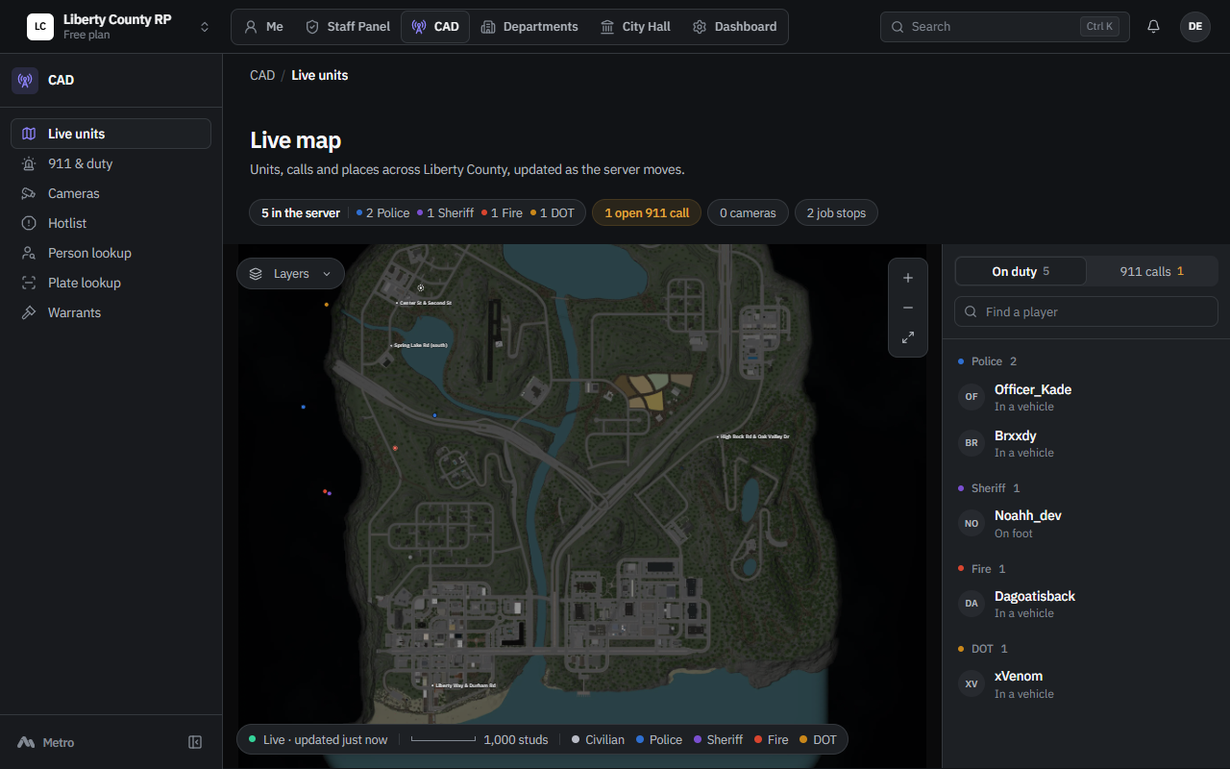Click the 1 open 911 call badge
Image resolution: width=1230 pixels, height=769 pixels.
pos(647,213)
